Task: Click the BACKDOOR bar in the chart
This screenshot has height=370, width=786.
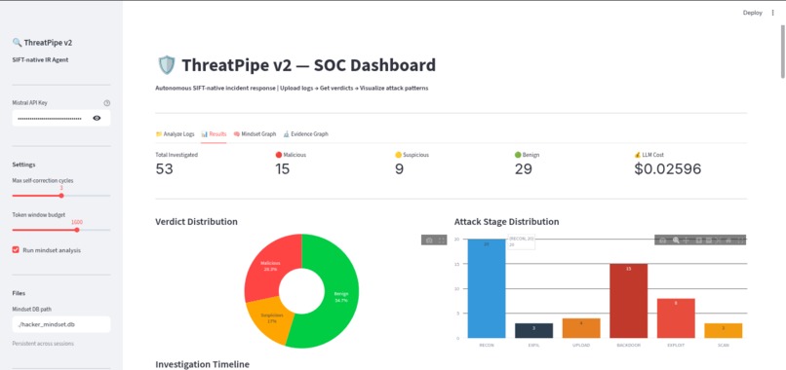Action: pos(629,301)
